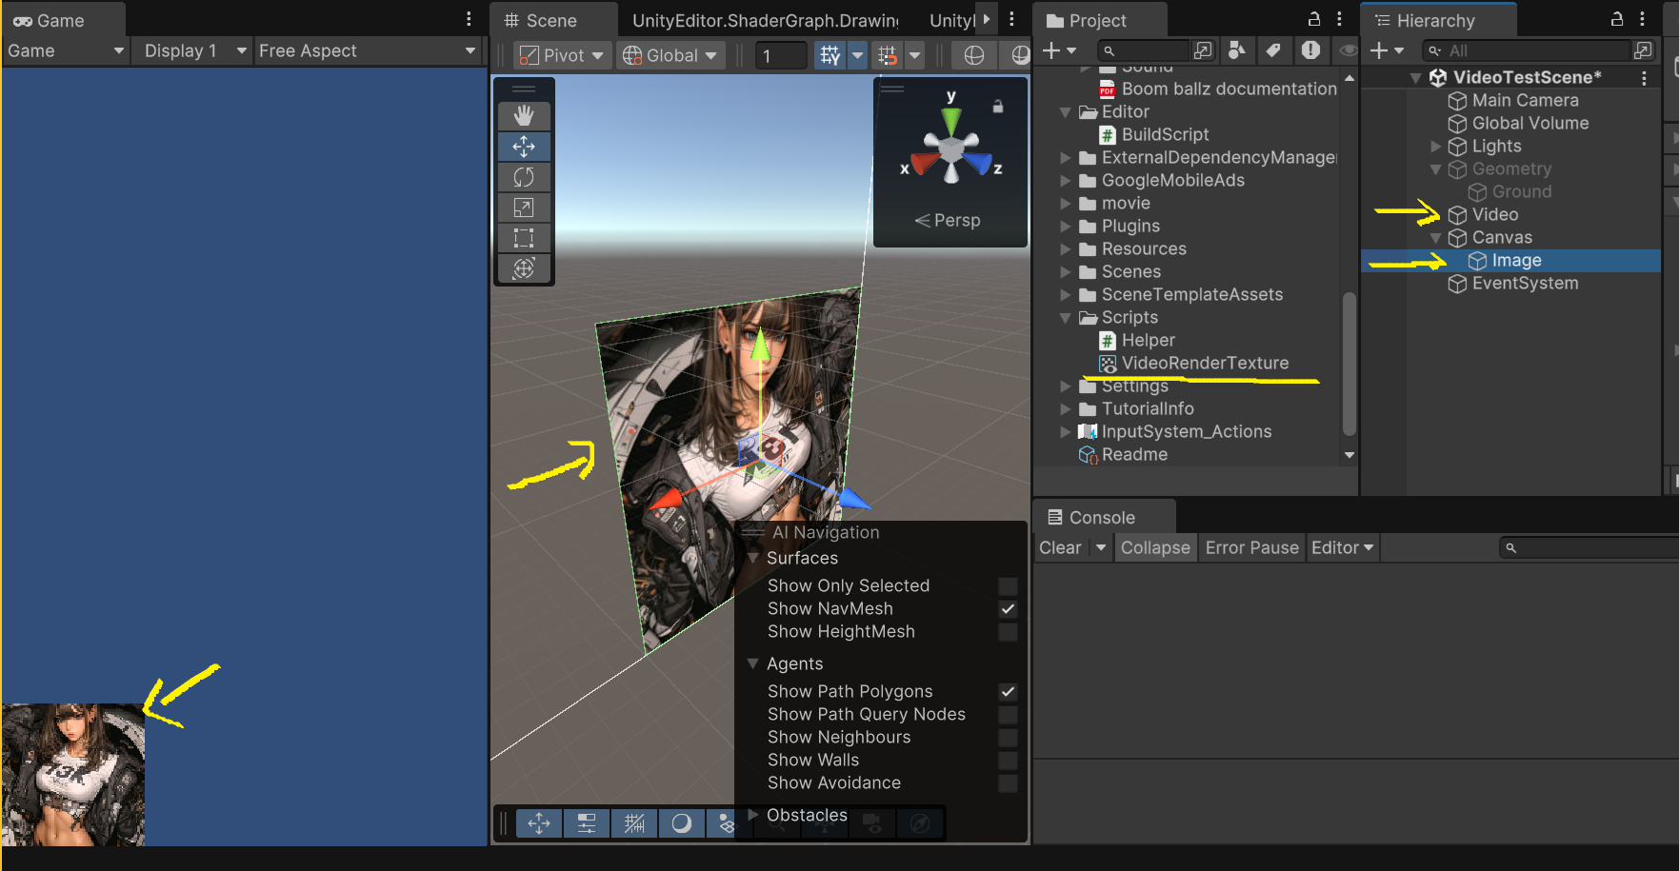Open the Global handle rotation dropdown
The height and width of the screenshot is (871, 1679).
tap(670, 55)
